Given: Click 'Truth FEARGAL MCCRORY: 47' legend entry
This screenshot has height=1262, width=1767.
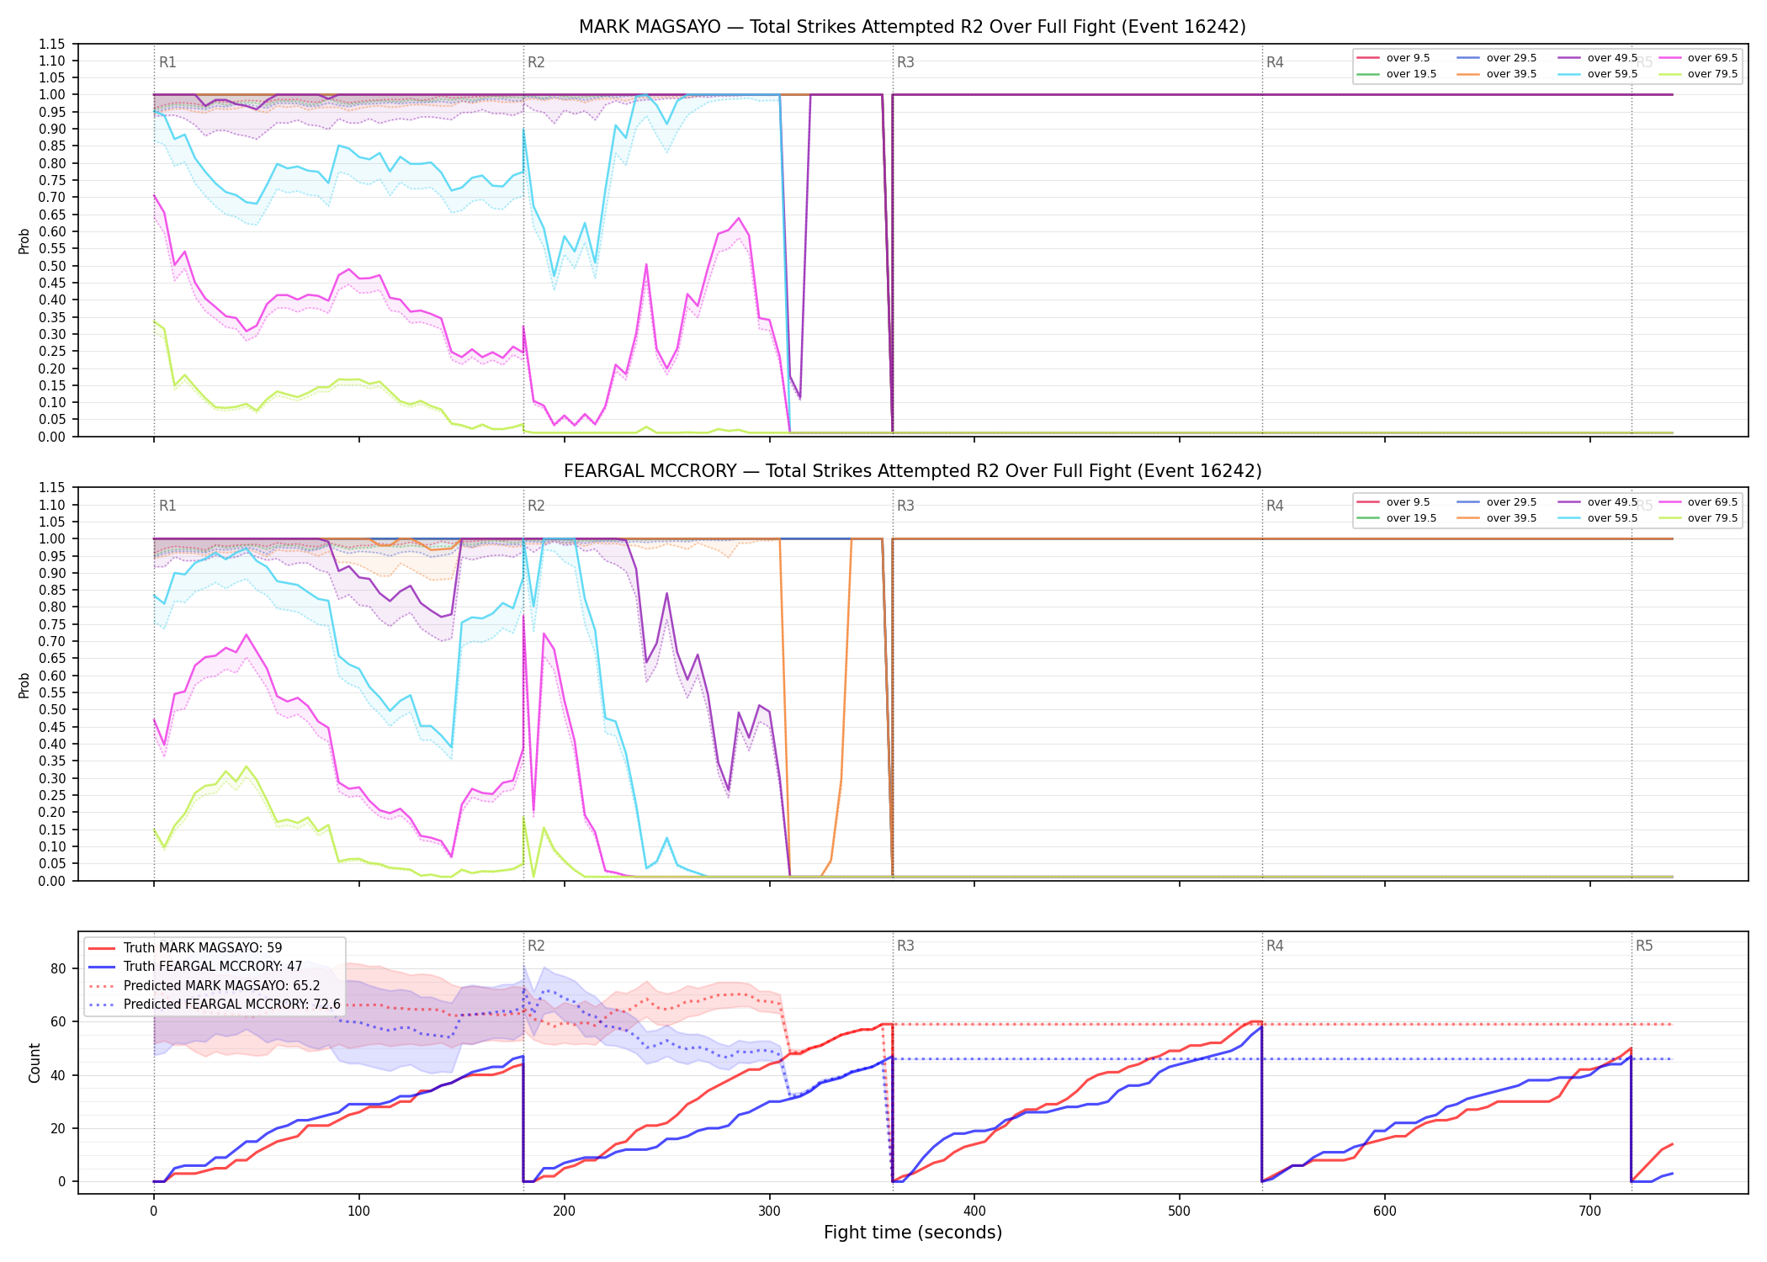Looking at the screenshot, I should [x=195, y=967].
